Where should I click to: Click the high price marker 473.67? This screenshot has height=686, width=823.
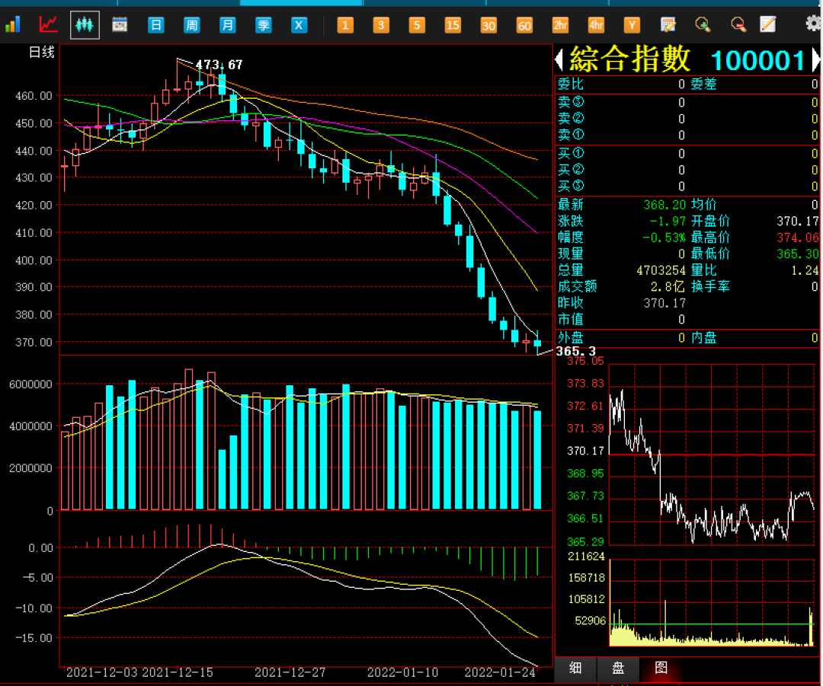click(219, 65)
